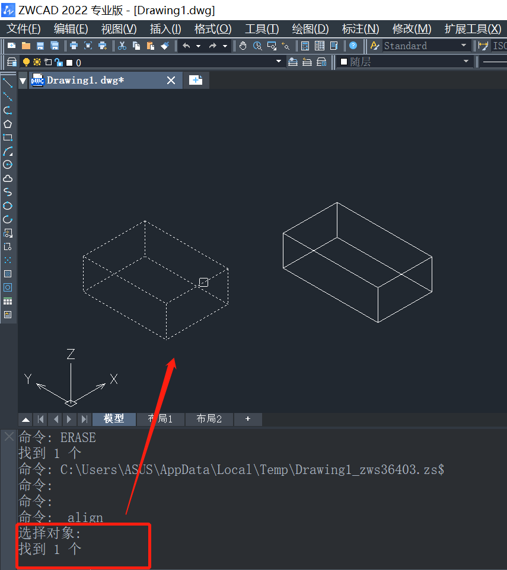The width and height of the screenshot is (507, 570).
Task: Open the Help question mark icon
Action: [x=353, y=46]
